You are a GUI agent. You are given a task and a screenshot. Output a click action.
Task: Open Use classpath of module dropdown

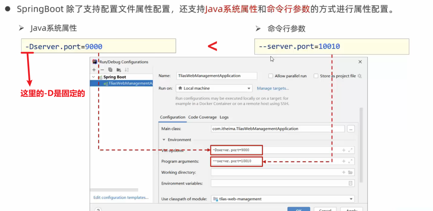[282, 199]
